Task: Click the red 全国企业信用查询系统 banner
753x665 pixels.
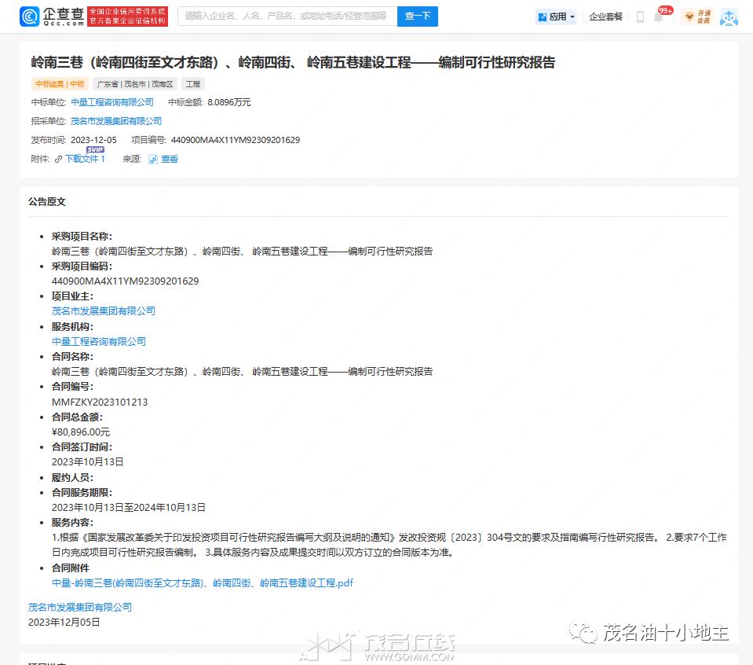Action: [x=127, y=17]
